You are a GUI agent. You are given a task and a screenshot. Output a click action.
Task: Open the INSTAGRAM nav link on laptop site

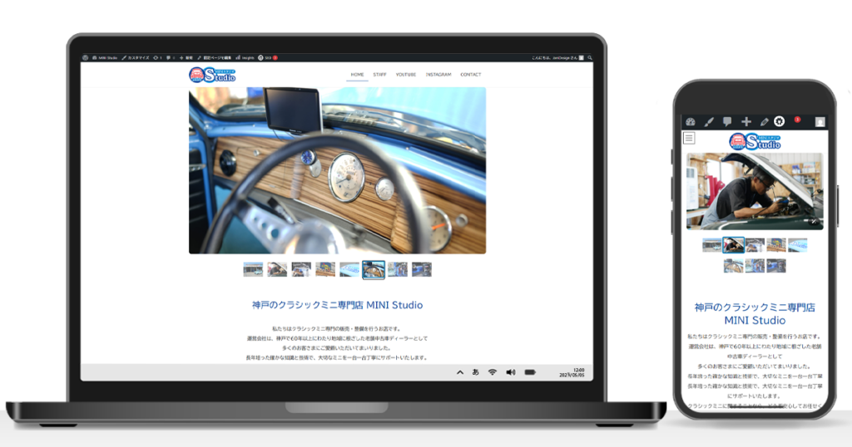tap(438, 74)
